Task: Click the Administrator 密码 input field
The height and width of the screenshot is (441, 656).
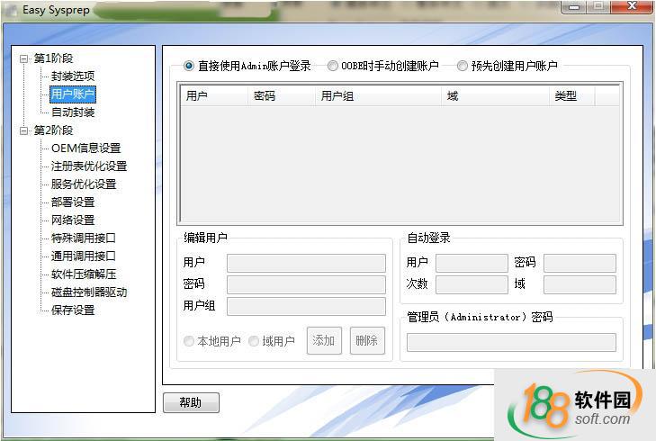Action: tap(511, 342)
